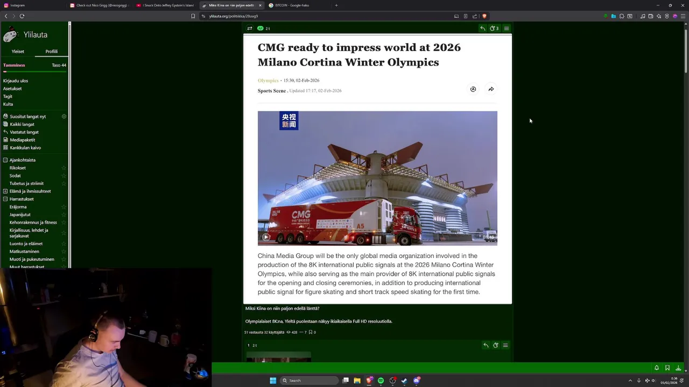The width and height of the screenshot is (689, 387).
Task: Open the Ylilauta home logo
Action: (25, 35)
